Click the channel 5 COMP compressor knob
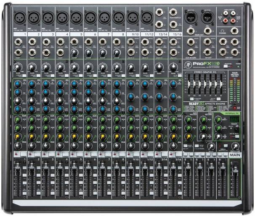The image size is (255, 217). [x=74, y=52]
